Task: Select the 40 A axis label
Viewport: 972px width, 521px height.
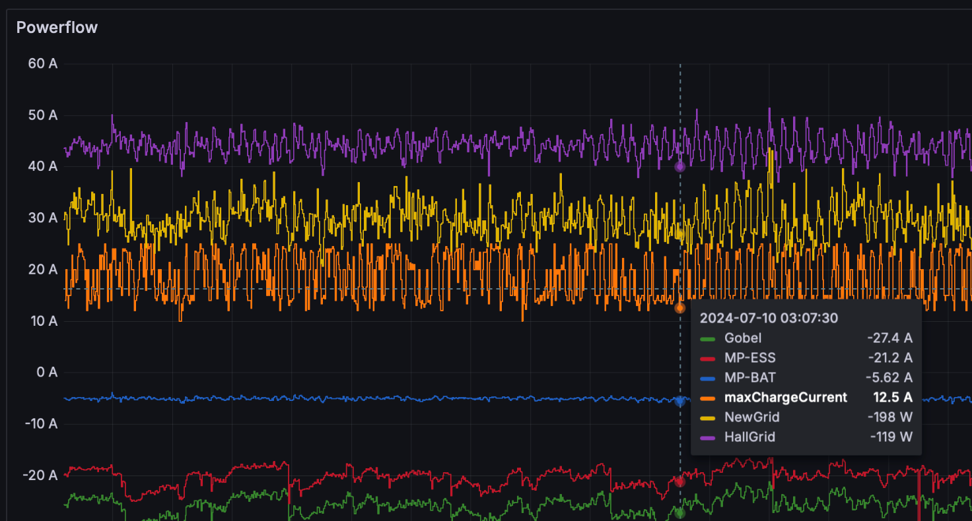Action: coord(43,167)
